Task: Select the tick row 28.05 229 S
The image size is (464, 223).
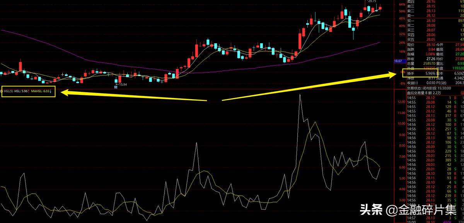Action: [x=435, y=151]
